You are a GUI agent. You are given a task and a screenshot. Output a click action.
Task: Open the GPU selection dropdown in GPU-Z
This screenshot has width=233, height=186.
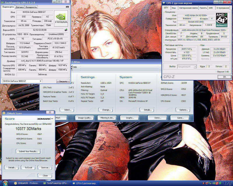click(x=40, y=81)
